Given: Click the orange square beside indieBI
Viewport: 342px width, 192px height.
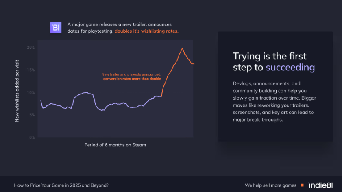Looking at the screenshot, I should pos(302,185).
